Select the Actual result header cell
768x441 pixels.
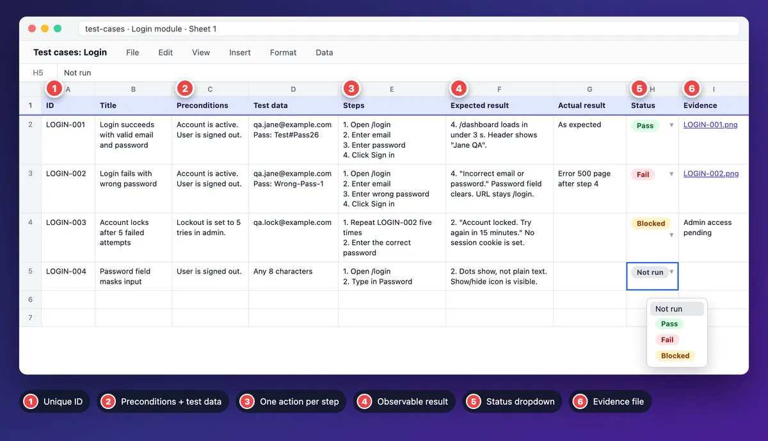pyautogui.click(x=589, y=105)
